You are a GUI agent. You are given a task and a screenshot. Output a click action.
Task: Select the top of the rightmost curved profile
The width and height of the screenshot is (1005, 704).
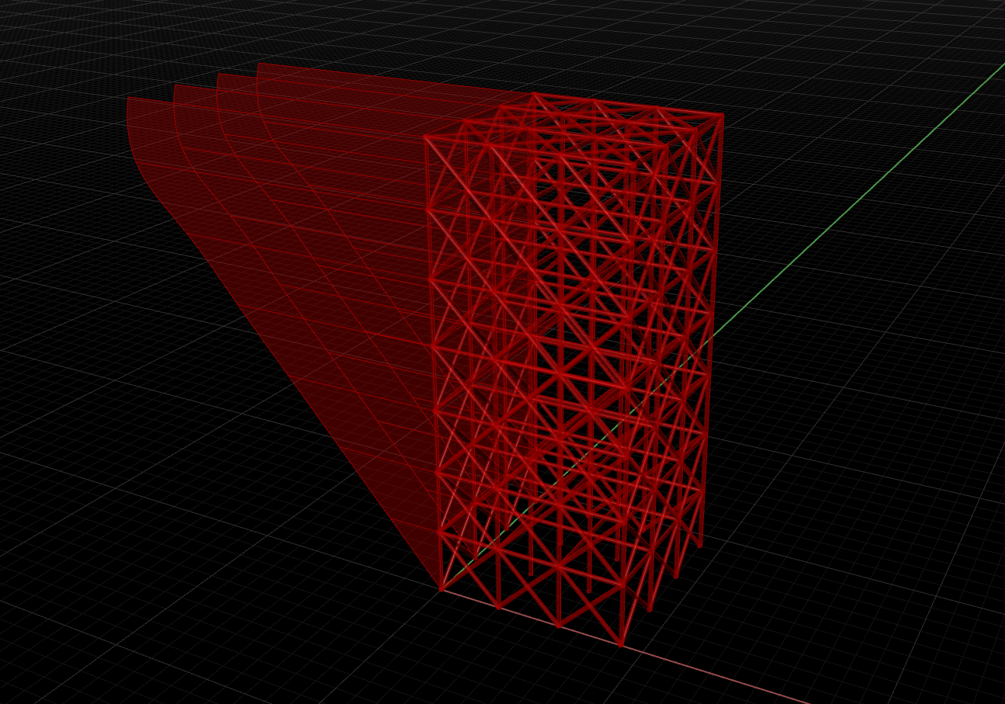(x=259, y=66)
